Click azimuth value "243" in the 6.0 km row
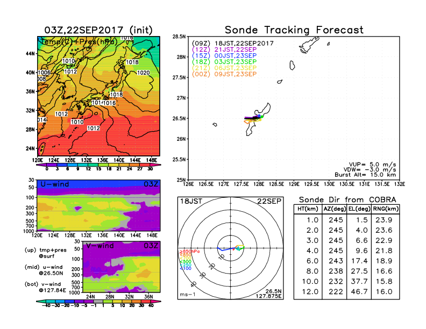The width and height of the screenshot is (426, 329). (336, 261)
